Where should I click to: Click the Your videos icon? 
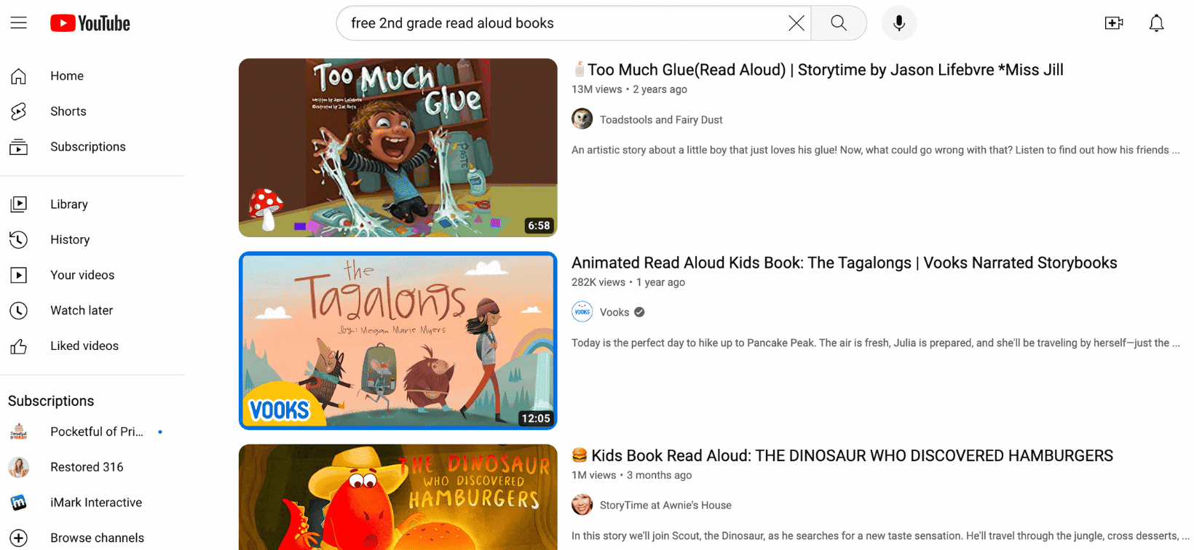(x=19, y=275)
